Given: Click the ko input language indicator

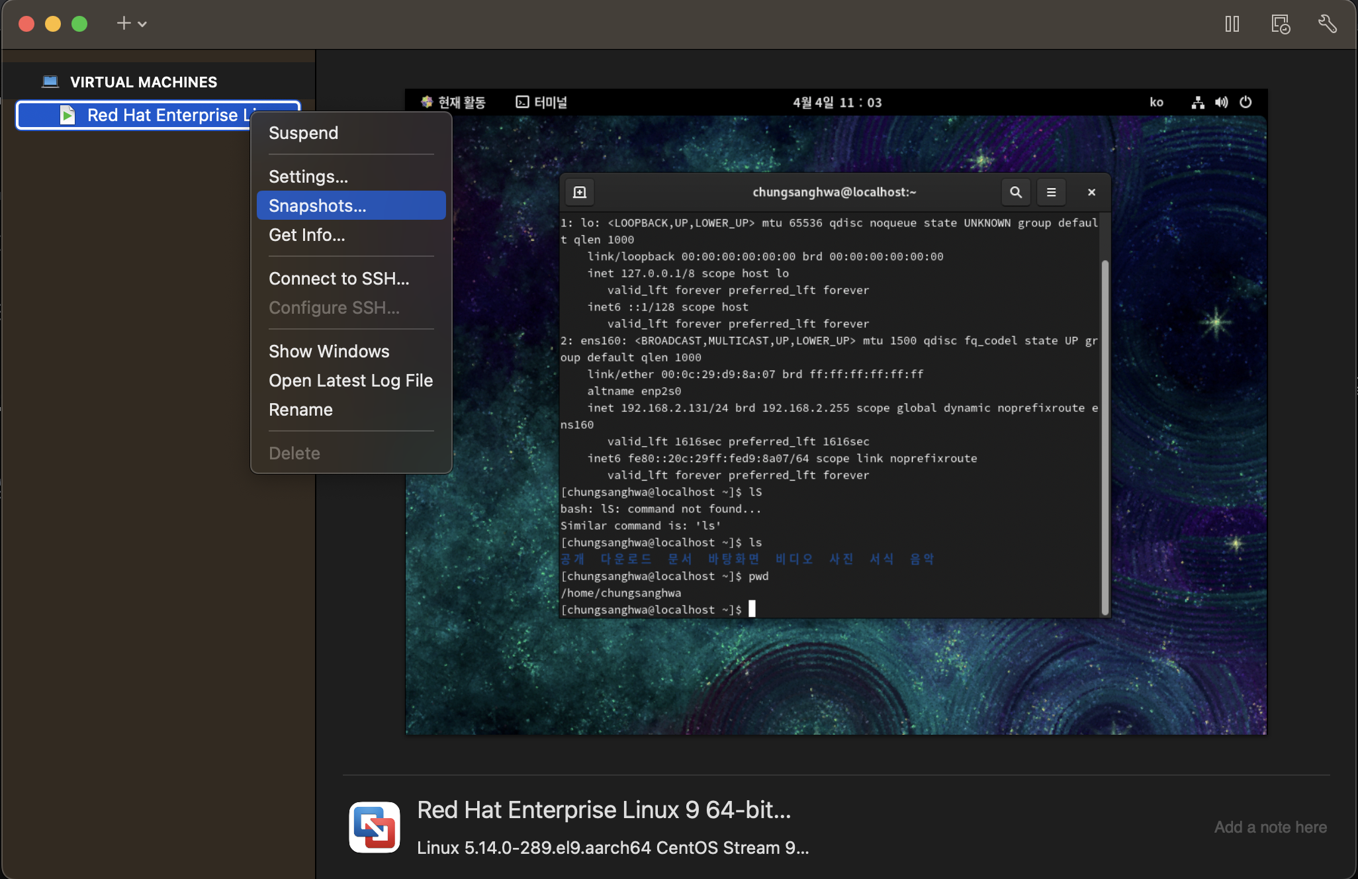Looking at the screenshot, I should pyautogui.click(x=1156, y=103).
